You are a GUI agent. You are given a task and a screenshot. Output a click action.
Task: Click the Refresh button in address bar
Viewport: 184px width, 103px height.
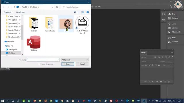click(x=57, y=7)
